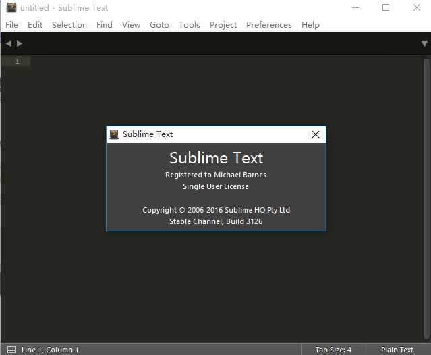Open the tab list dropdown arrow
The height and width of the screenshot is (355, 431).
point(424,43)
